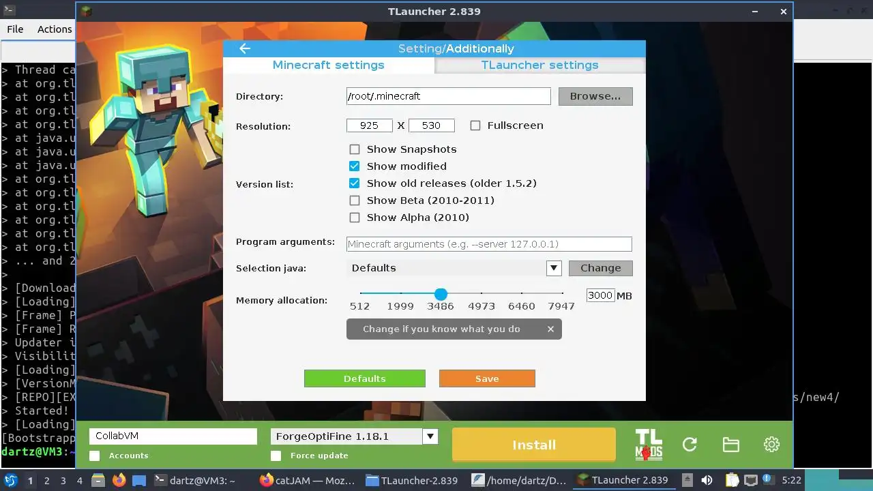Open the Actions menu in the background window
This screenshot has width=873, height=491.
pyautogui.click(x=55, y=29)
